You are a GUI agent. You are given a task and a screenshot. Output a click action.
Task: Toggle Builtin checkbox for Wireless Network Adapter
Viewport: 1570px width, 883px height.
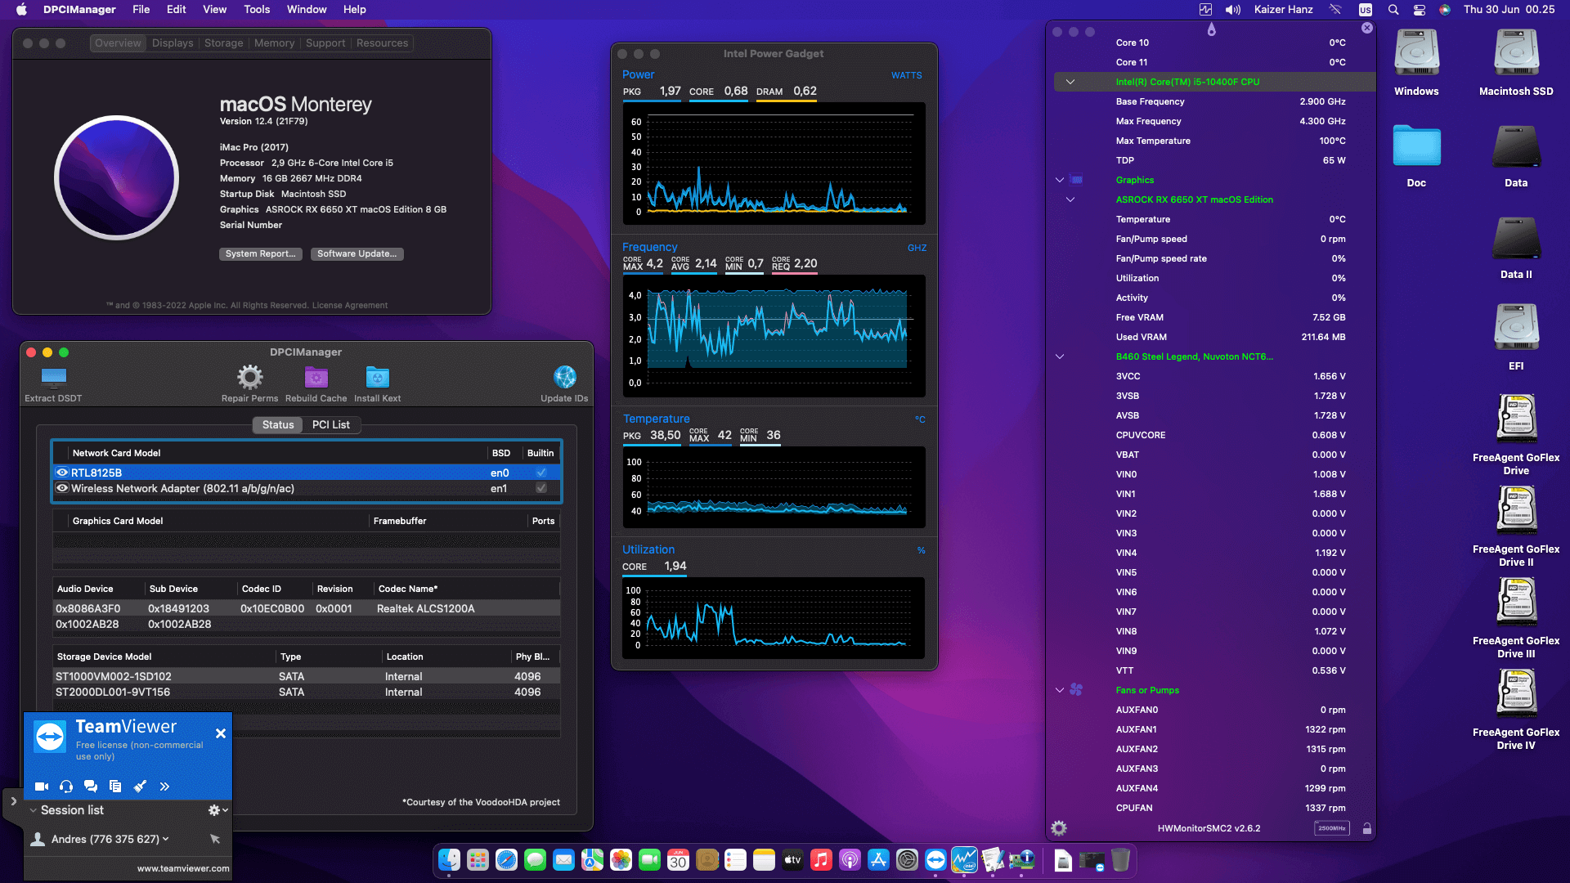pyautogui.click(x=541, y=488)
